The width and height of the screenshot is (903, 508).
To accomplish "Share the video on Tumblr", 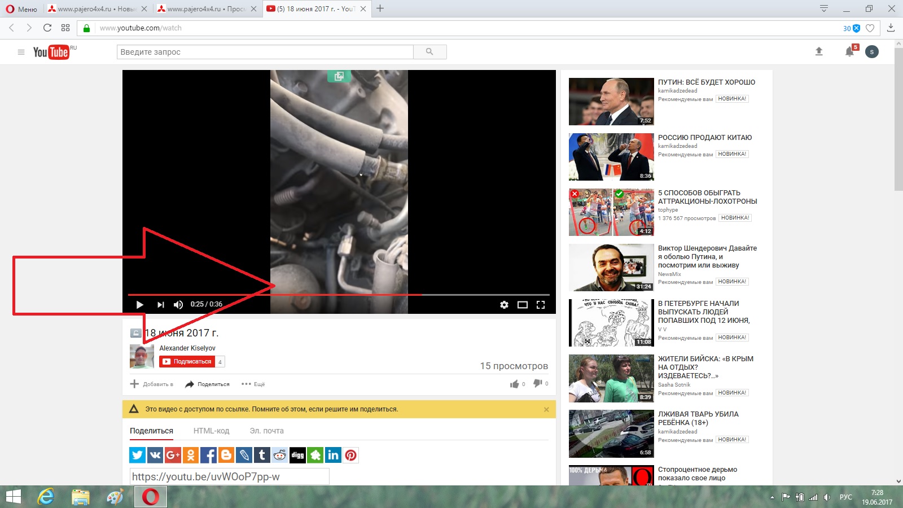I will (x=262, y=455).
